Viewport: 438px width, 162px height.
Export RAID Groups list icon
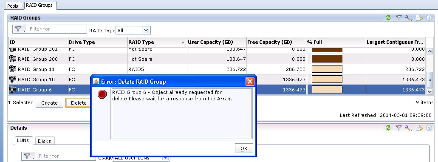419,18
